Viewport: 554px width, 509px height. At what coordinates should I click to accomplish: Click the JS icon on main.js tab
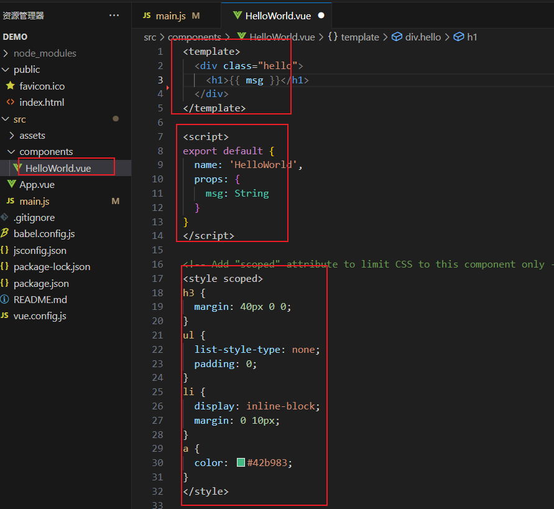[147, 16]
